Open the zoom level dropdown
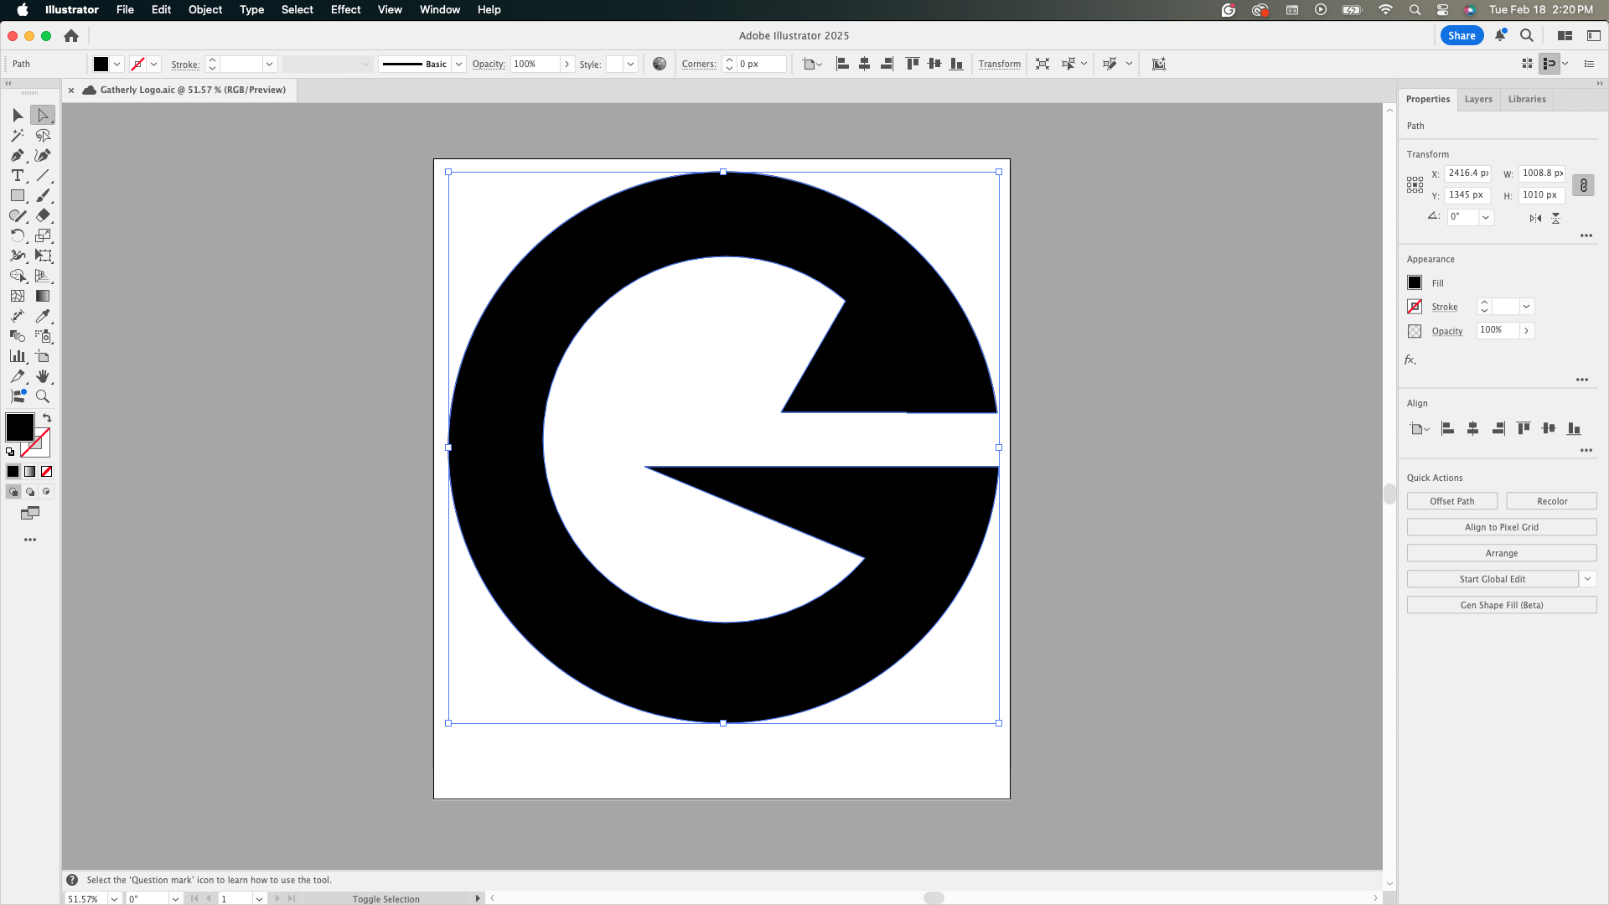 click(114, 898)
